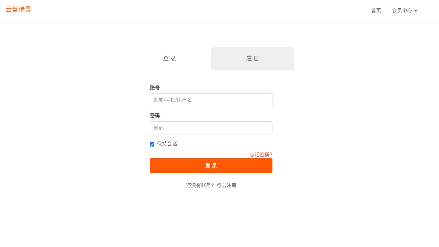Open the 忘记密码? link
This screenshot has width=439, height=247.
(261, 155)
